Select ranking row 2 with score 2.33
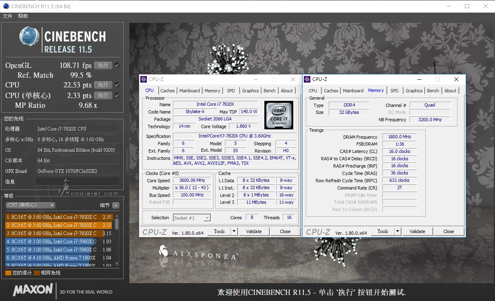 coord(59,225)
